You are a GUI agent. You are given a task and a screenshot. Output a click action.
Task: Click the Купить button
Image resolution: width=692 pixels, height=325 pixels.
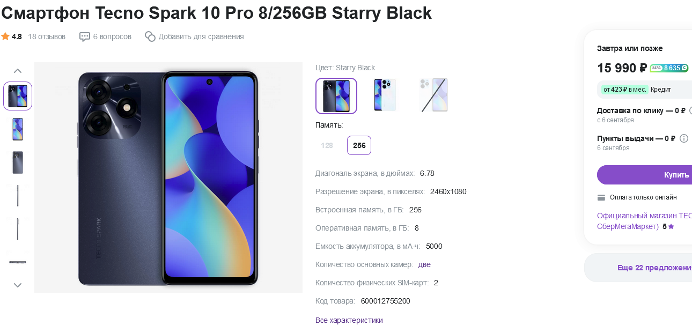(x=645, y=175)
